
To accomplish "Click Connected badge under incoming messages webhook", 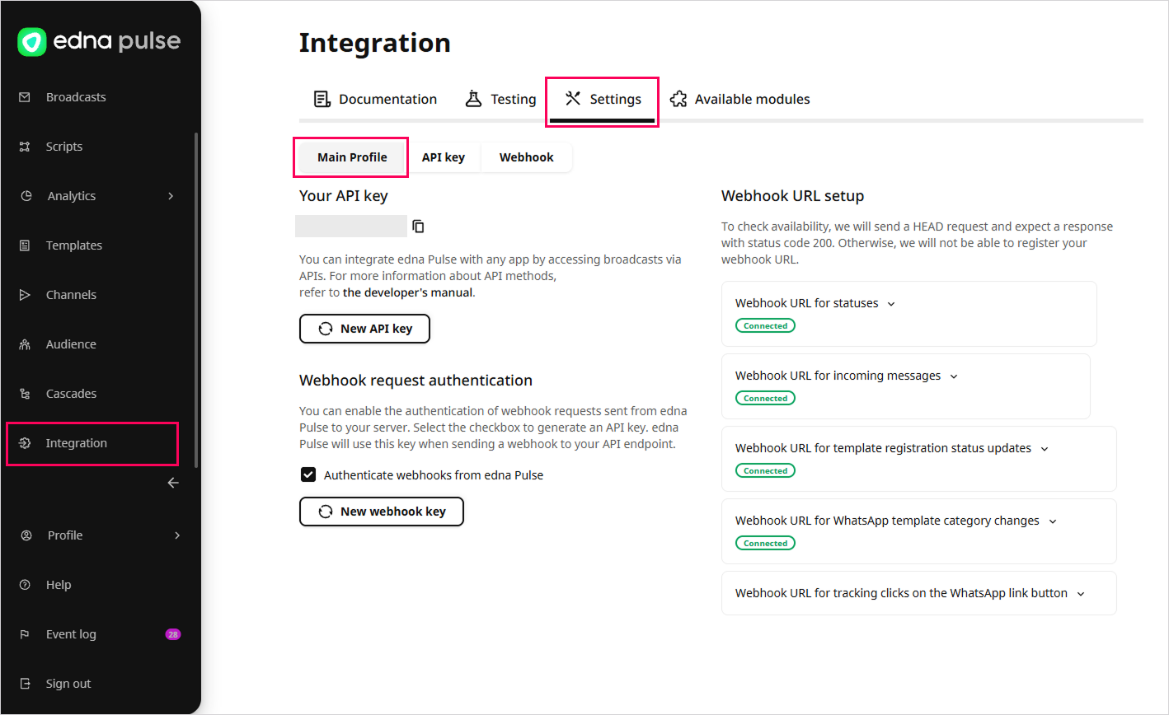I will pos(765,399).
